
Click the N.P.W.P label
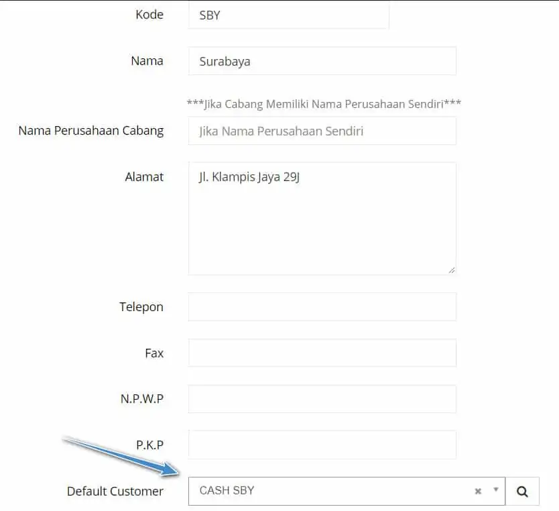point(142,398)
